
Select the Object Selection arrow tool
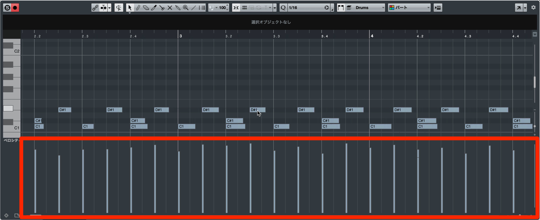tap(130, 8)
